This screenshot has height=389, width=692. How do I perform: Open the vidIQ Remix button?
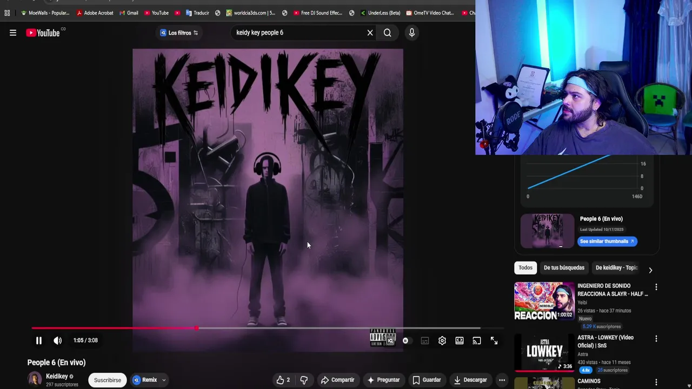point(144,380)
